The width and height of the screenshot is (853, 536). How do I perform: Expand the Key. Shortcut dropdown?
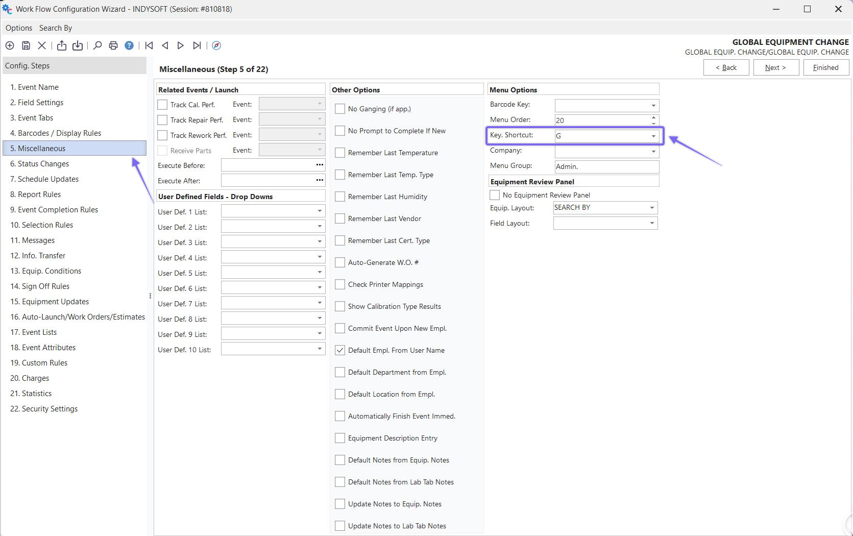tap(653, 136)
